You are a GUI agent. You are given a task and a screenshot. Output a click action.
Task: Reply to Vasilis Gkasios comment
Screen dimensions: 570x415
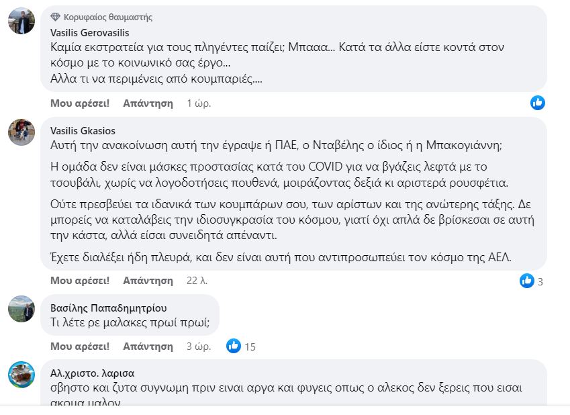(x=148, y=281)
